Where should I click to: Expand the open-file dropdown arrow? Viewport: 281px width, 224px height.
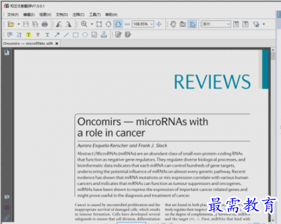[19, 24]
